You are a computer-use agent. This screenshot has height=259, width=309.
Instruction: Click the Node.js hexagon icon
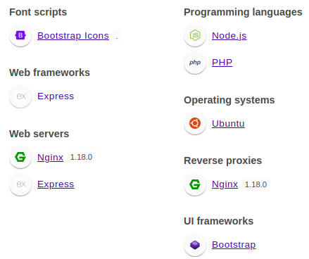195,35
